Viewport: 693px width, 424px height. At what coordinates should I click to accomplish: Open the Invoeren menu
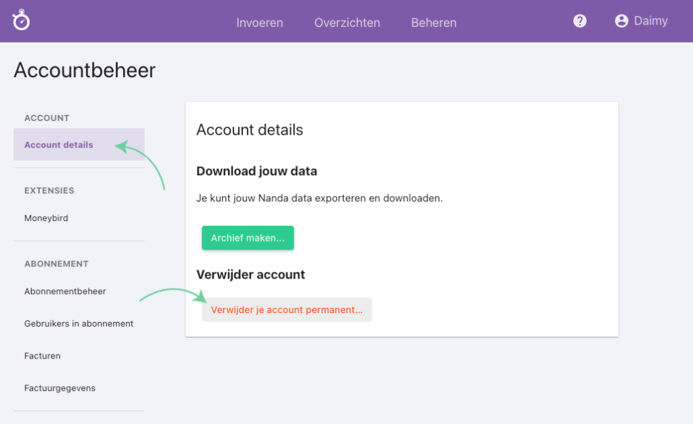[x=260, y=22]
